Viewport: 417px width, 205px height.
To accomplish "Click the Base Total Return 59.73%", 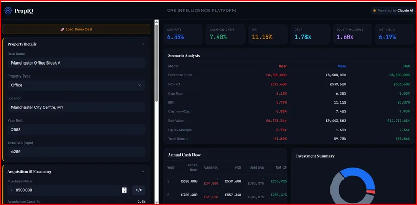I will click(x=340, y=139).
